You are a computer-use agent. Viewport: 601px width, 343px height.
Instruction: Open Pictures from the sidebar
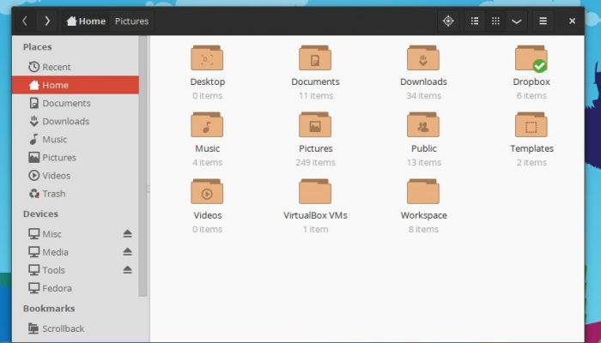pos(76,157)
